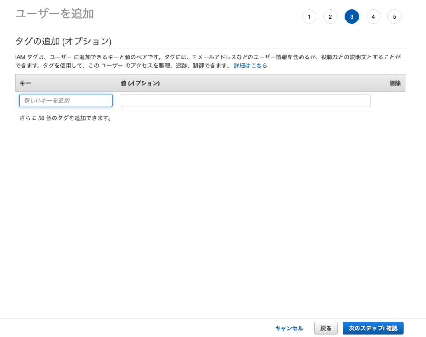The height and width of the screenshot is (337, 426).
Task: Click the 値 (オプション) column header
Action: pyautogui.click(x=141, y=83)
